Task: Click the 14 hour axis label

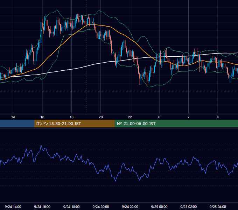Action: coord(13,117)
